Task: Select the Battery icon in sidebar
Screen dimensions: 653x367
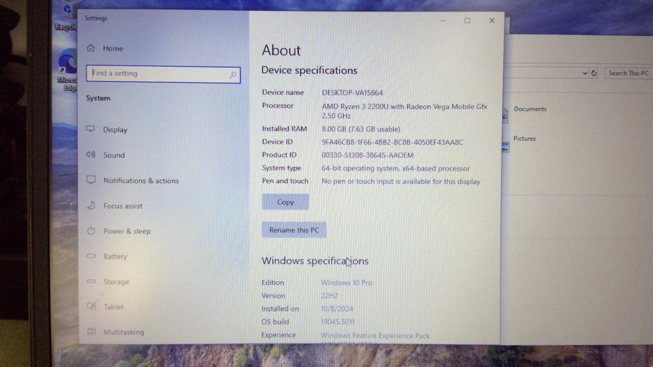Action: point(91,256)
